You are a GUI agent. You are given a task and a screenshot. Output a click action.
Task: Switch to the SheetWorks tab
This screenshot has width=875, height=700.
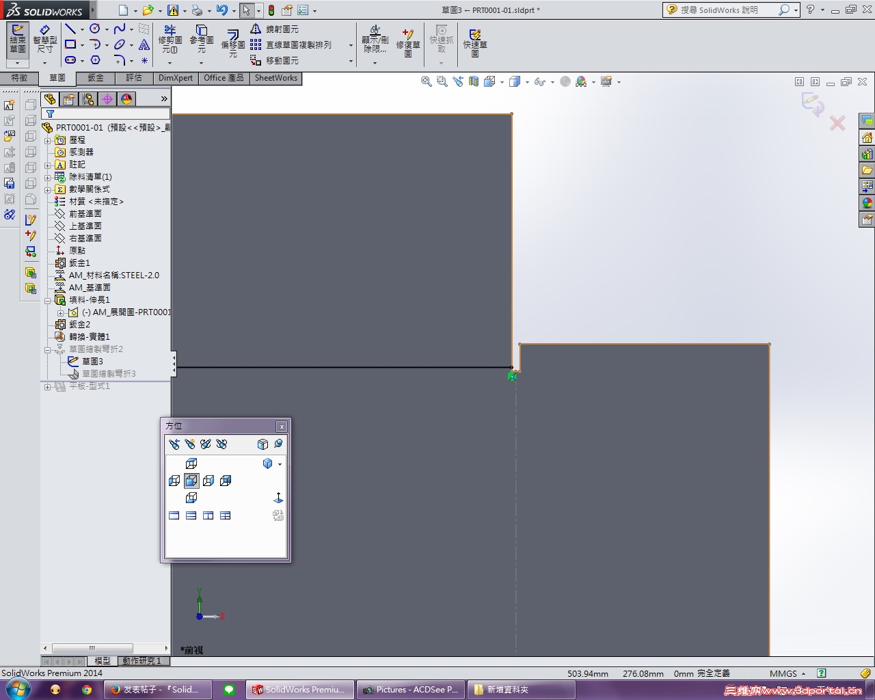[x=276, y=78]
